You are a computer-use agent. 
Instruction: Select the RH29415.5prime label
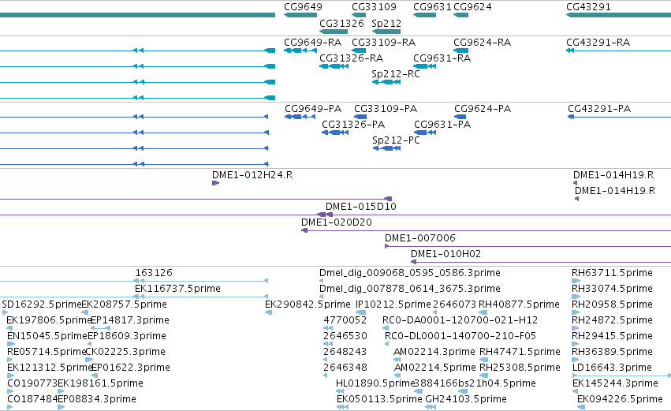click(x=613, y=337)
